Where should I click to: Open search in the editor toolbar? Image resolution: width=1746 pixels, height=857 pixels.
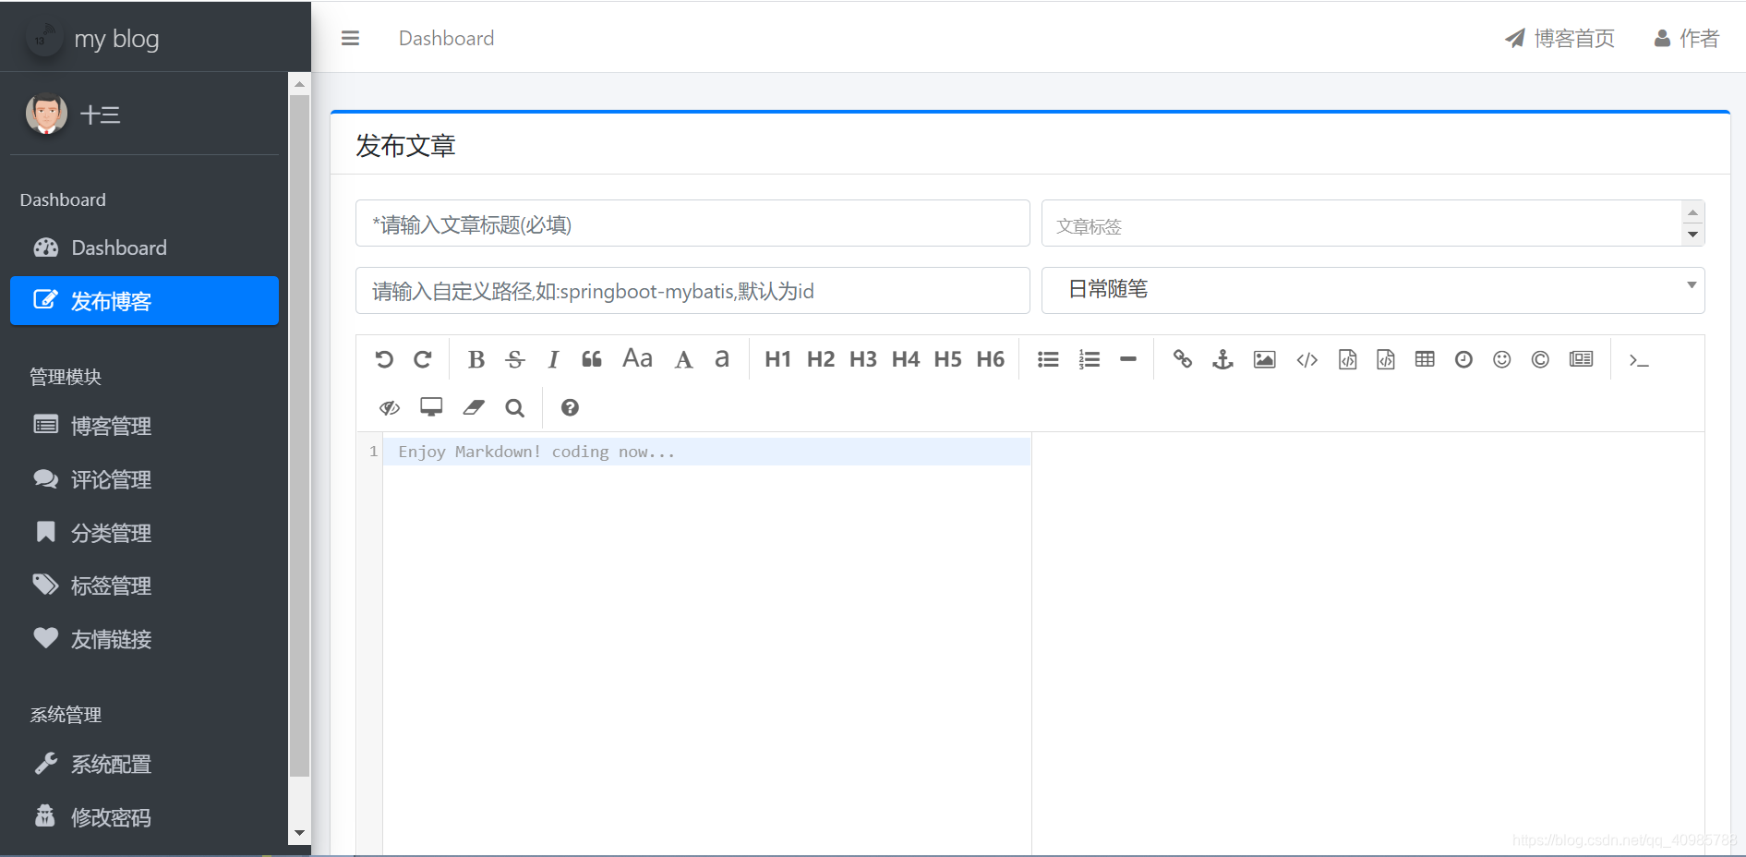tap(515, 407)
